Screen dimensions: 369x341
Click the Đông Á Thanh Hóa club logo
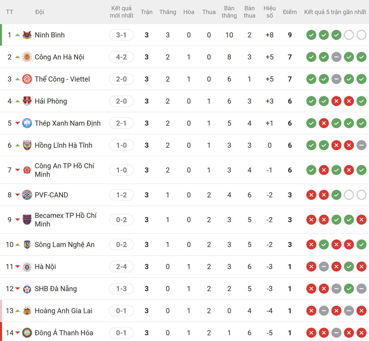coord(27,333)
